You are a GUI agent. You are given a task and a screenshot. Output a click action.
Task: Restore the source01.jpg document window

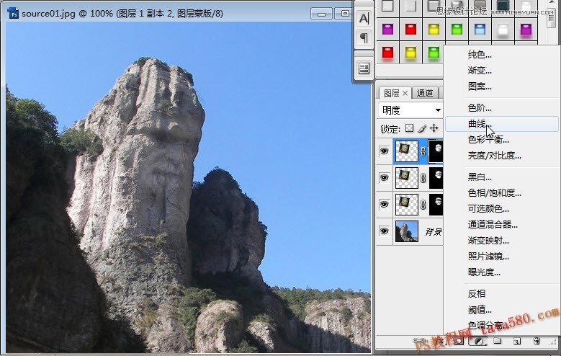click(344, 14)
